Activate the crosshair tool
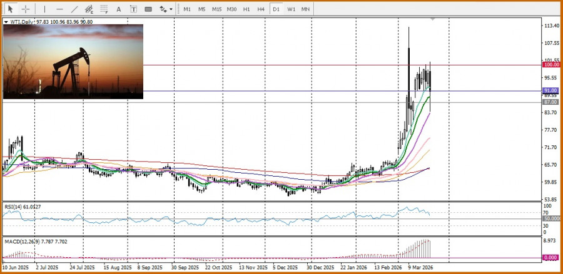 click(x=26, y=9)
